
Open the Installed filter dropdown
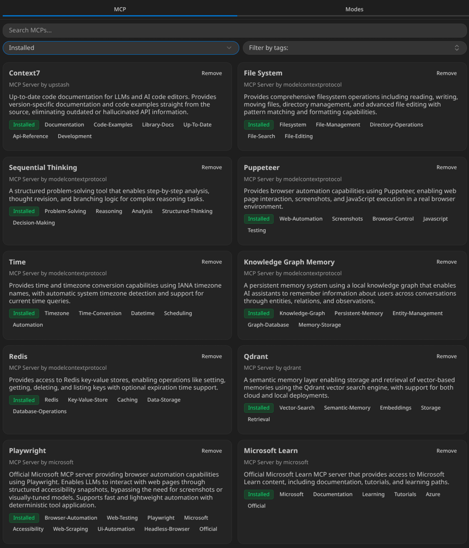pos(120,48)
